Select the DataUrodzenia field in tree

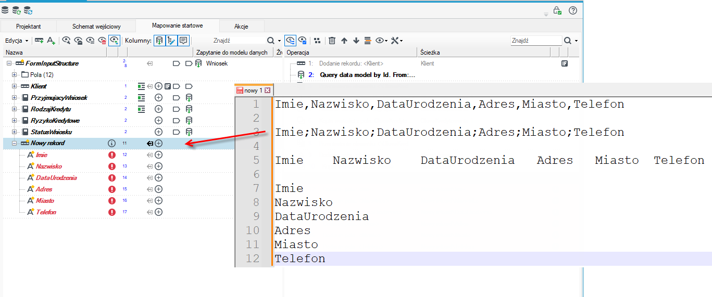56,178
